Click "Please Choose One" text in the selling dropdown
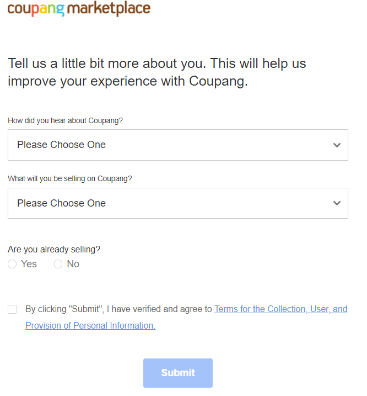 tap(61, 203)
